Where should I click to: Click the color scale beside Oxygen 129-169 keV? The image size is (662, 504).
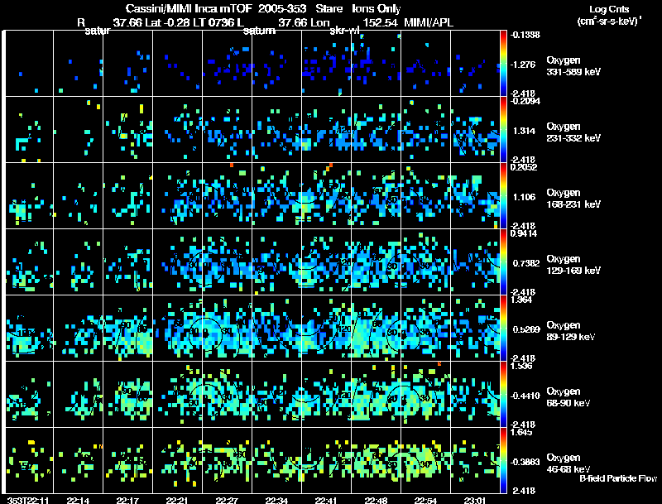[x=503, y=262]
